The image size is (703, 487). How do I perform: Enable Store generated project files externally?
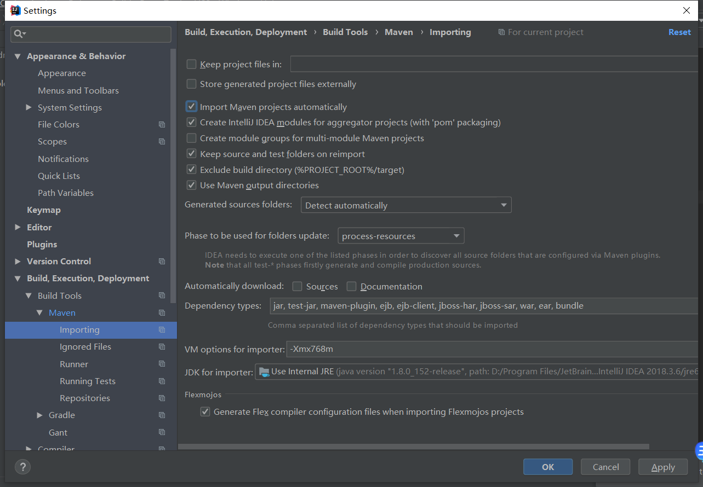pyautogui.click(x=191, y=84)
